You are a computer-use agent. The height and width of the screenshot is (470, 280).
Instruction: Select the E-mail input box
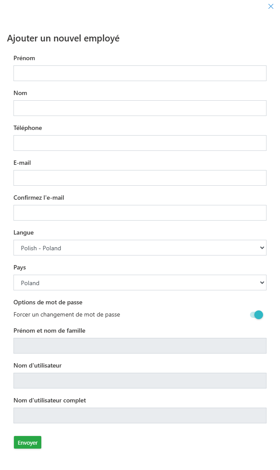click(140, 178)
